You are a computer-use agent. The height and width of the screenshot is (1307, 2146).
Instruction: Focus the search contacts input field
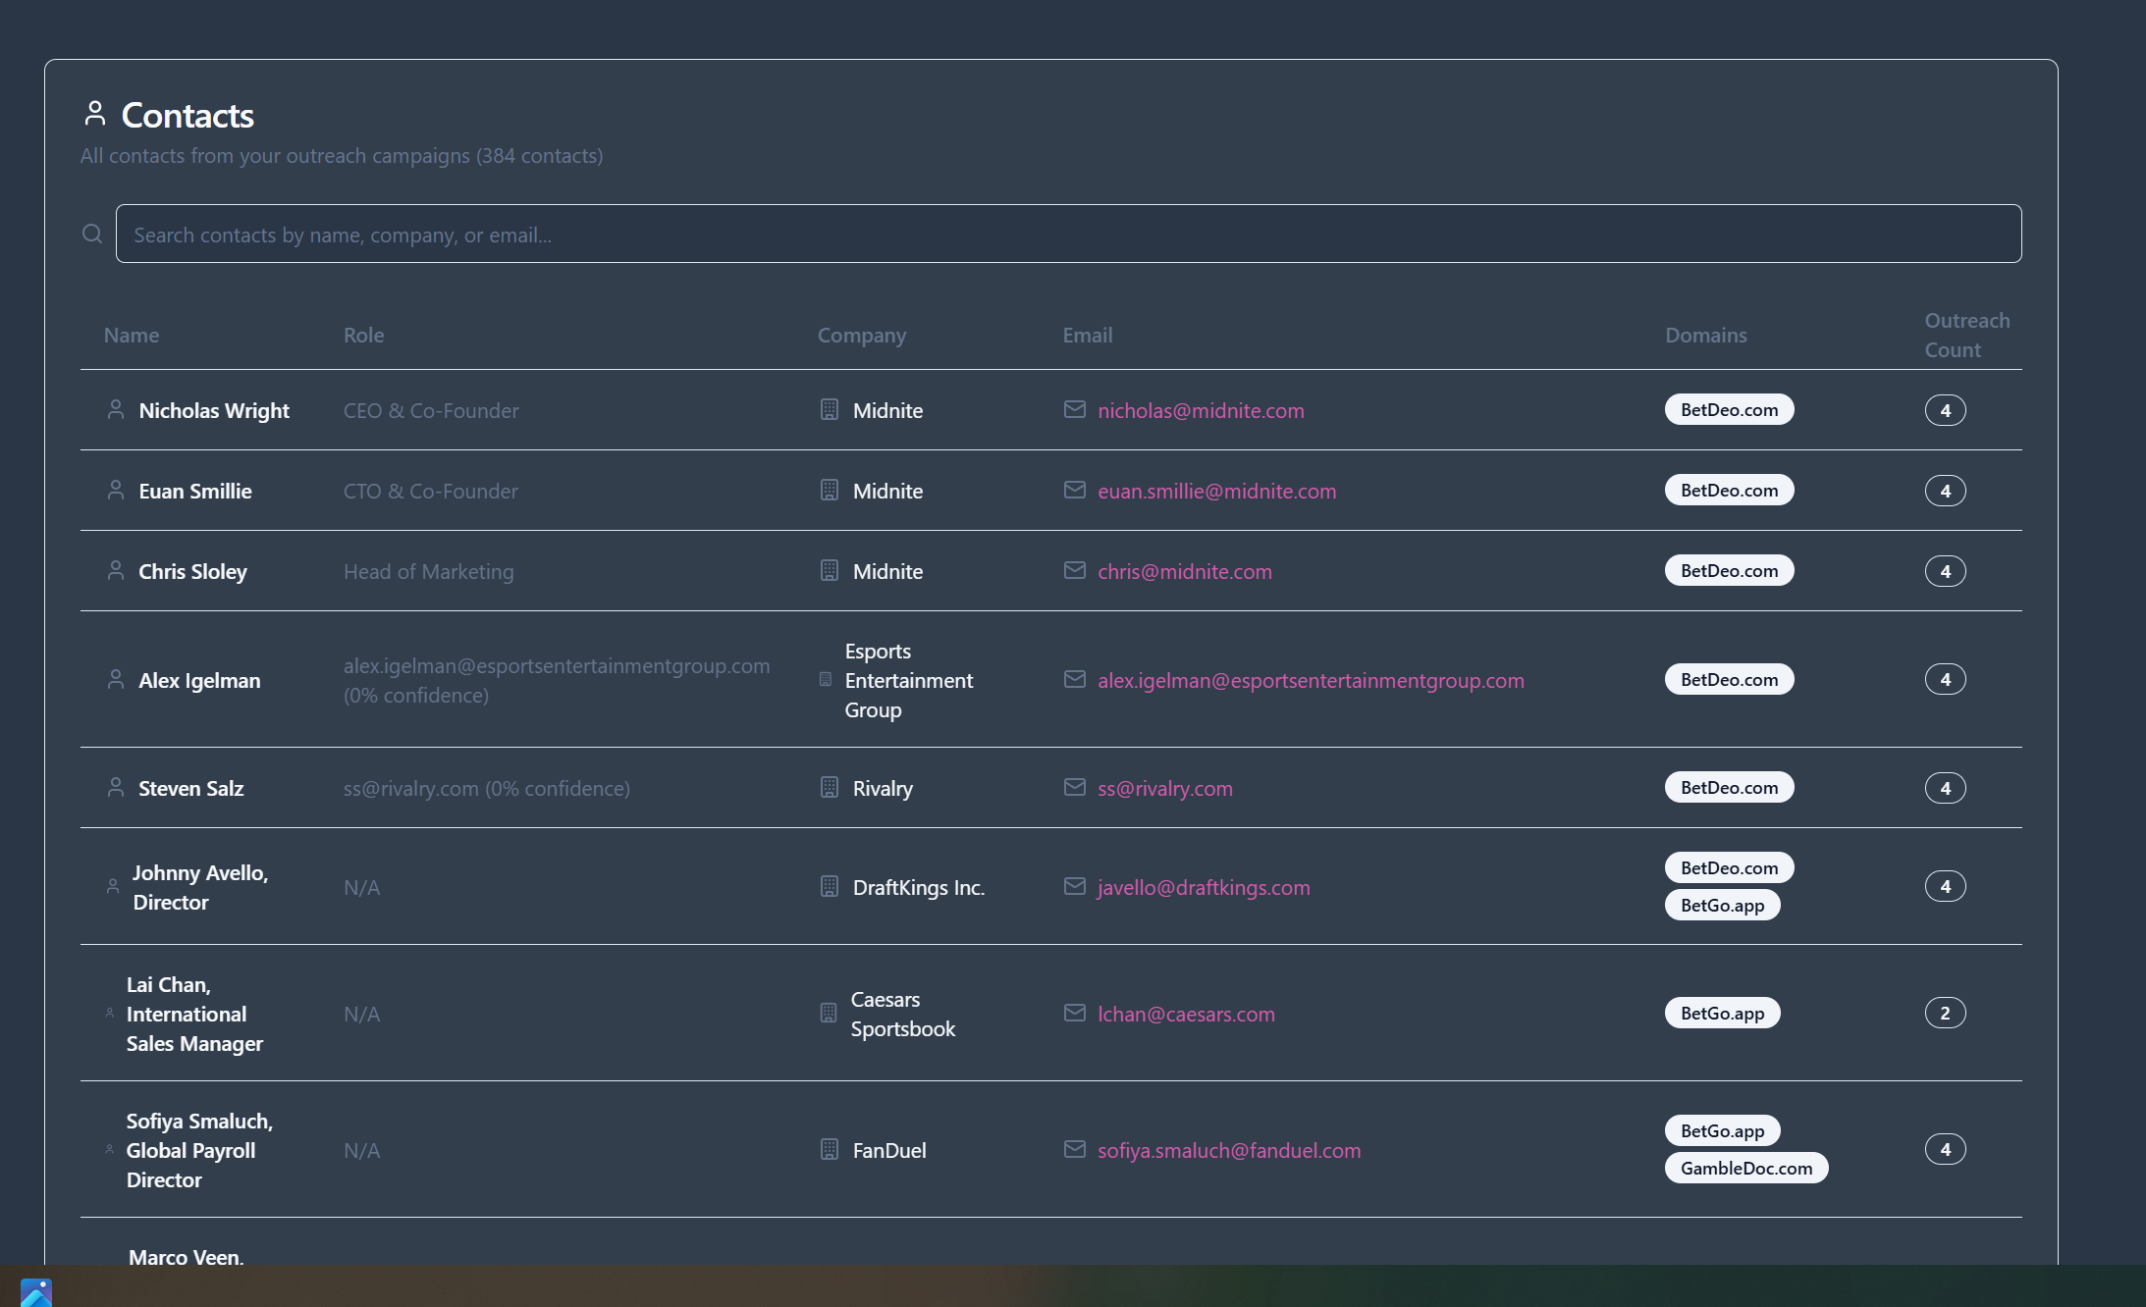[1068, 234]
